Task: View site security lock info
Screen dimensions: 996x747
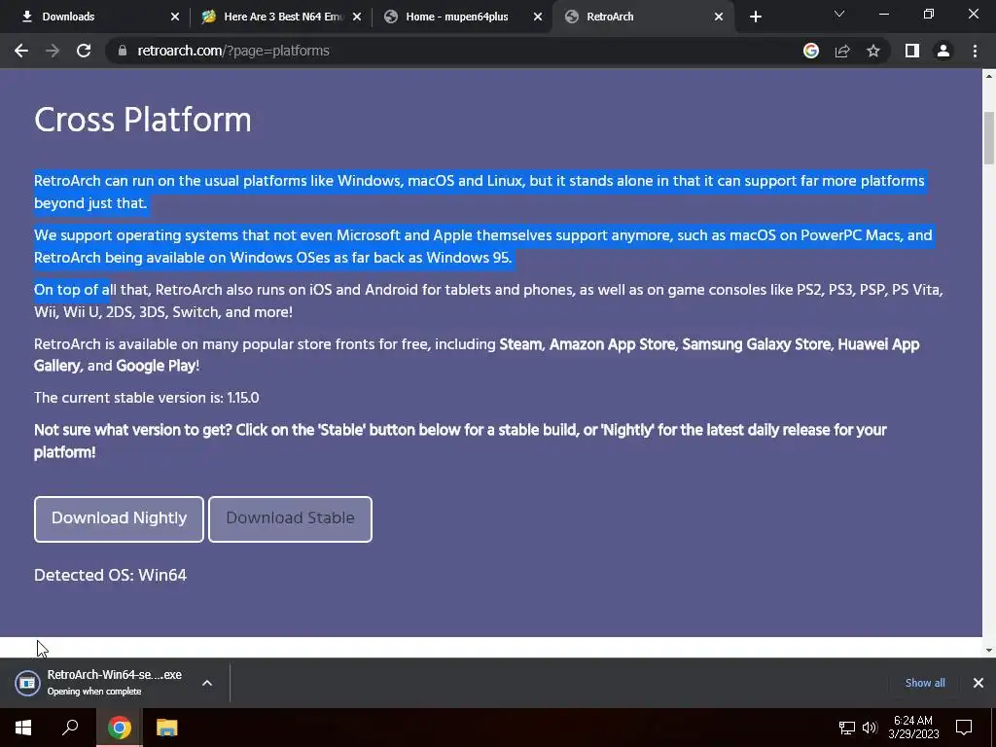Action: coord(123,51)
